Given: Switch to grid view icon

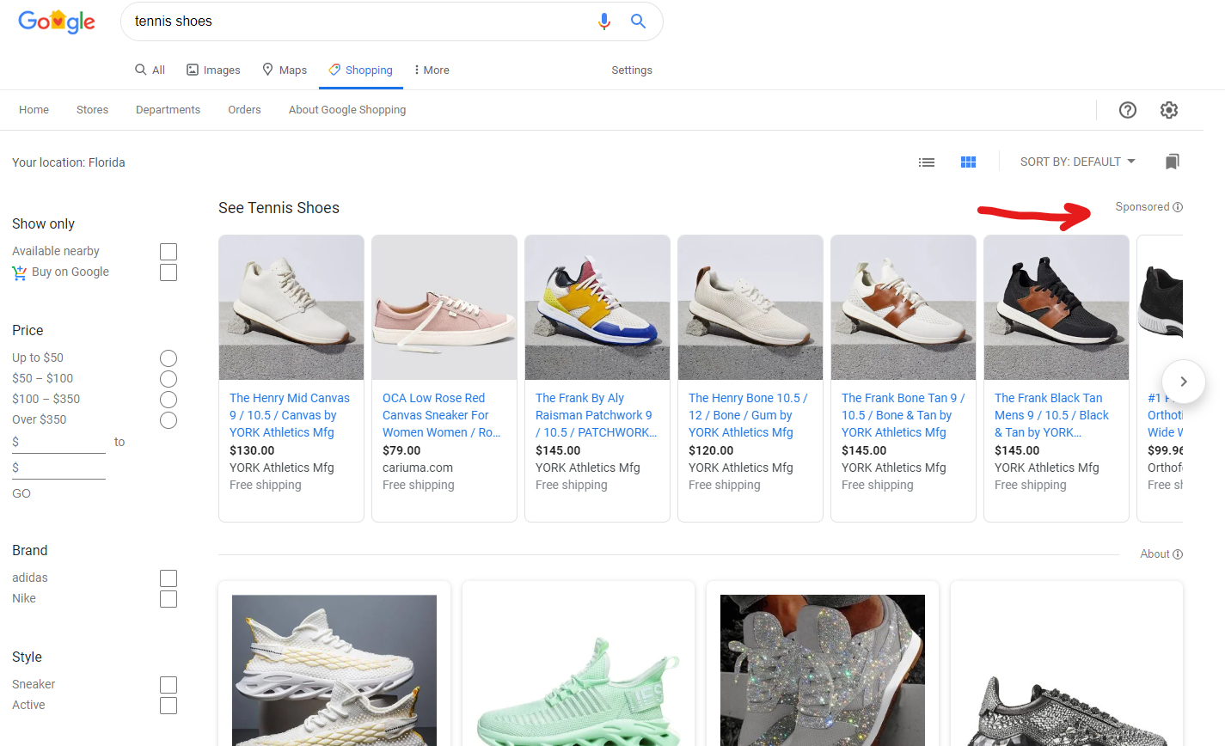Looking at the screenshot, I should click(968, 162).
